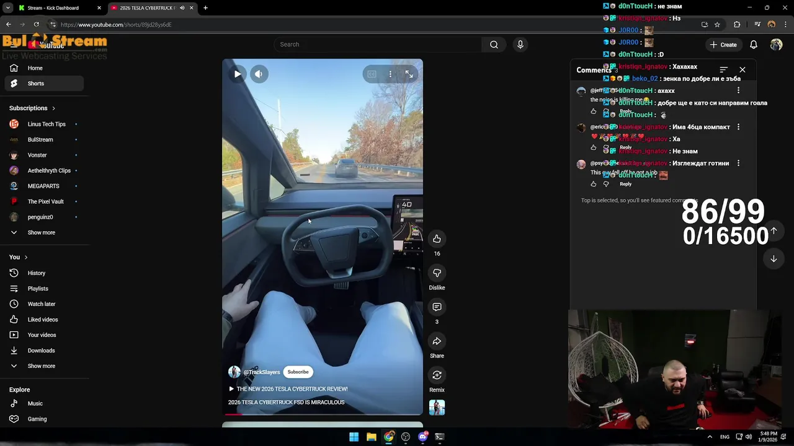Viewport: 794px width, 446px height.
Task: Like the Cybertruck short
Action: pyautogui.click(x=437, y=239)
